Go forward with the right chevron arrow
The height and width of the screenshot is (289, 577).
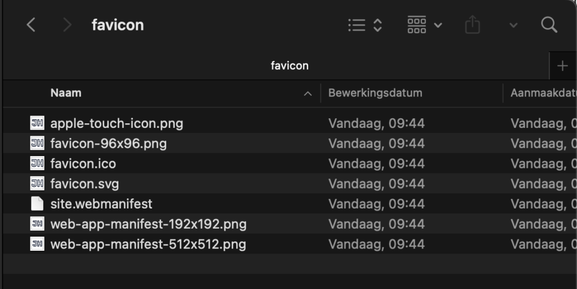pyautogui.click(x=66, y=25)
